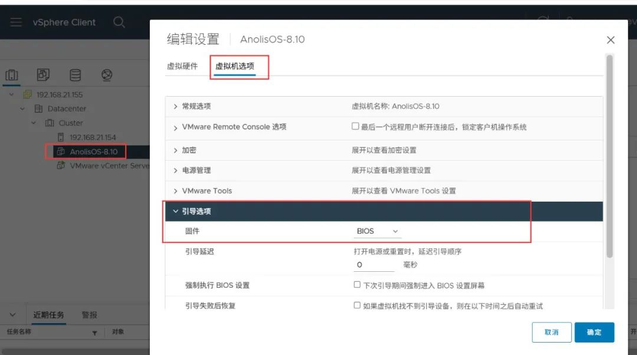This screenshot has width=637, height=355.
Task: Select the 警报 tab
Action: click(90, 315)
